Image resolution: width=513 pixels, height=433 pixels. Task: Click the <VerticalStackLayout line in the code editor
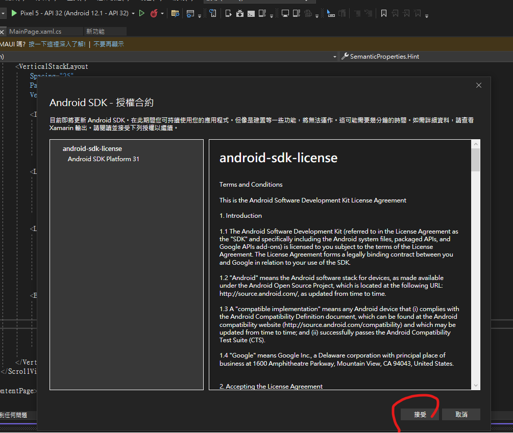[x=52, y=67]
